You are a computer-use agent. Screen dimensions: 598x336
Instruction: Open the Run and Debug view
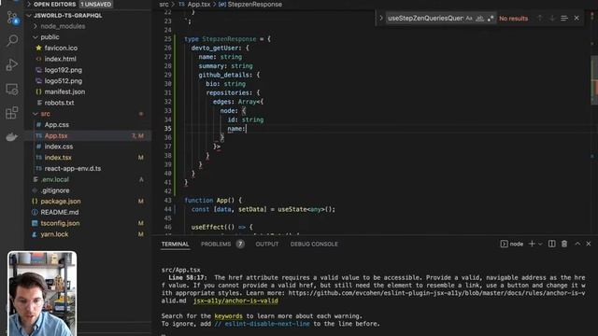(x=12, y=64)
